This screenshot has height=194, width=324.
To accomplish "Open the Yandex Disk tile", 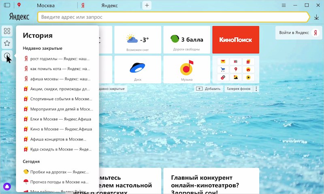I will click(x=138, y=70).
